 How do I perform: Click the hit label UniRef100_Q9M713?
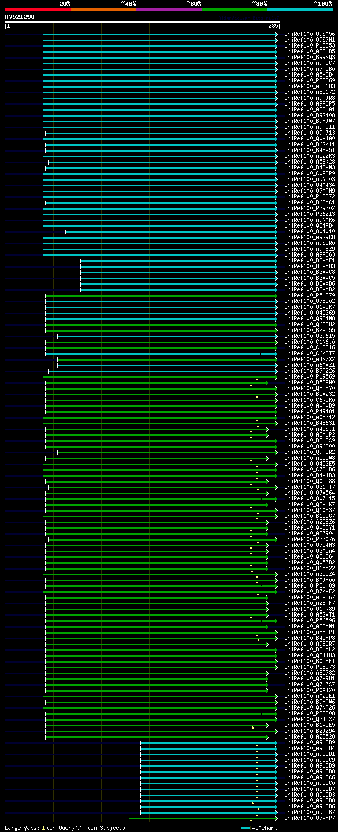[x=309, y=133]
